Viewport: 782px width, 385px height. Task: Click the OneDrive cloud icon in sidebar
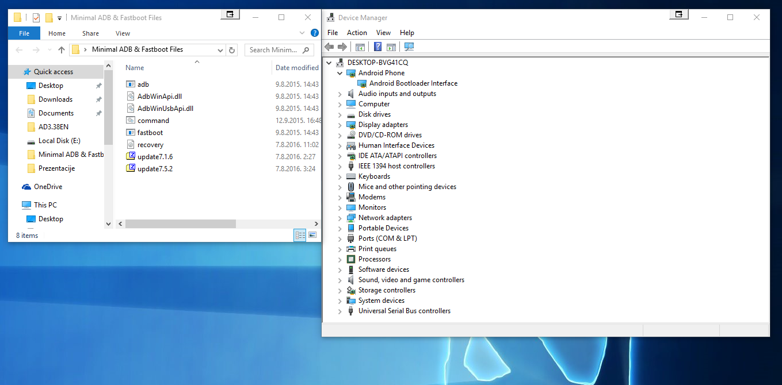pyautogui.click(x=26, y=187)
